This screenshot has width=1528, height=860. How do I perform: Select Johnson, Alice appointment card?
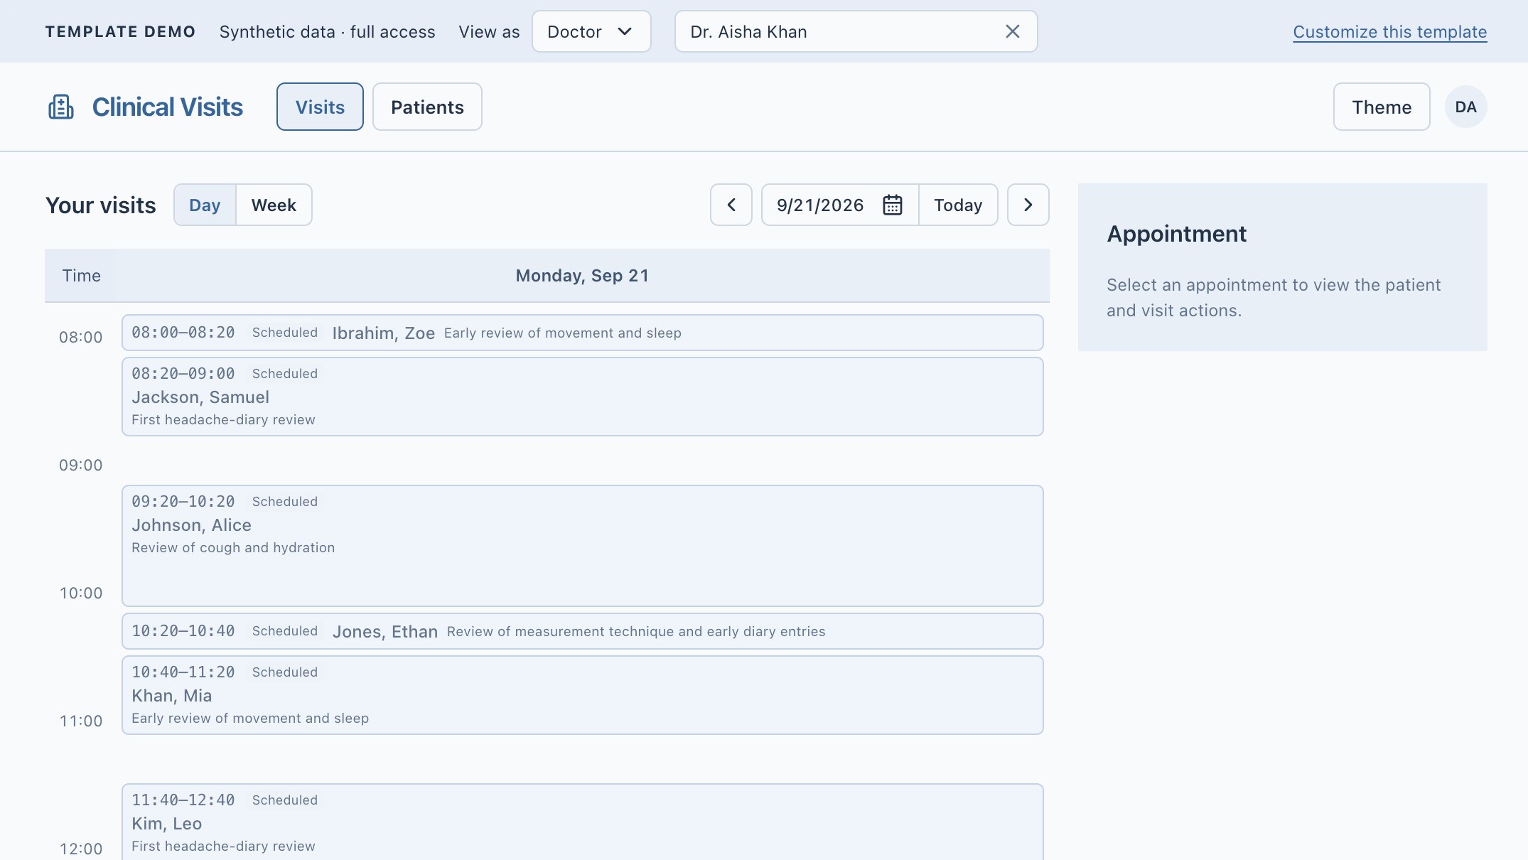click(583, 546)
